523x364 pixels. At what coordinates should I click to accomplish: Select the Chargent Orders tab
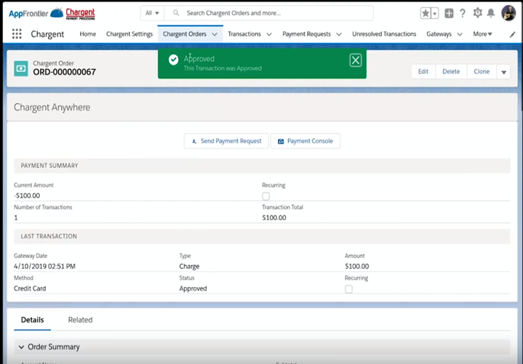[185, 34]
